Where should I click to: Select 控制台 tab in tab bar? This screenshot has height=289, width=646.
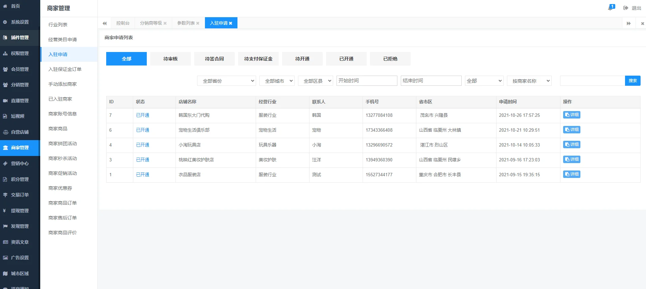coord(123,23)
